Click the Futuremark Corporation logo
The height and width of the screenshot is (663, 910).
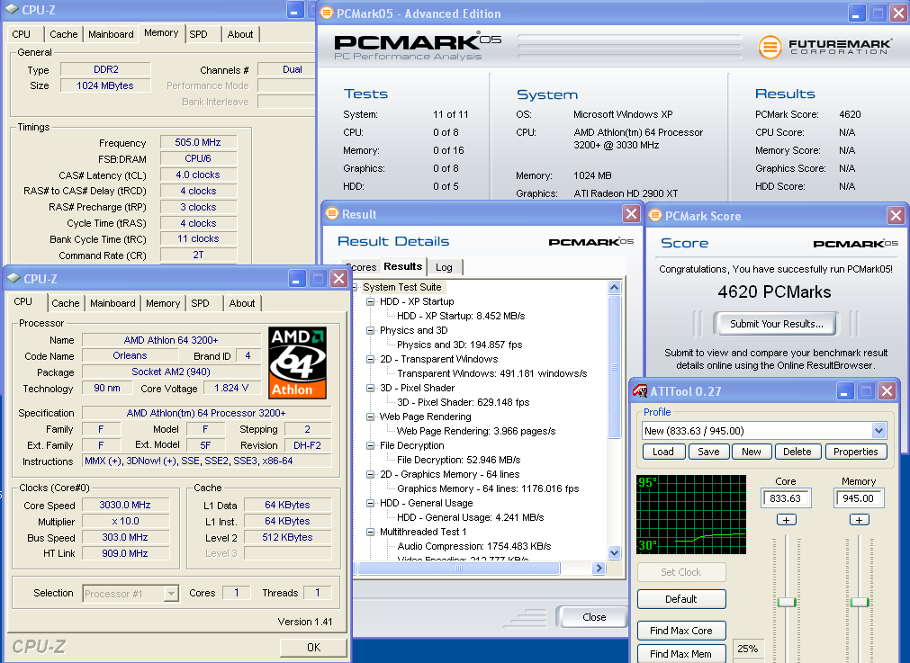pyautogui.click(x=824, y=47)
